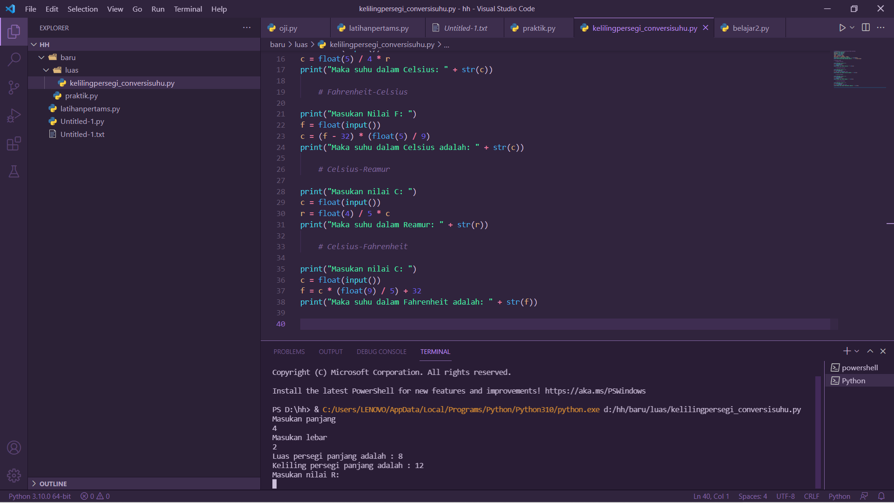Image resolution: width=894 pixels, height=503 pixels.
Task: Open the run options dropdown arrow
Action: pos(852,28)
